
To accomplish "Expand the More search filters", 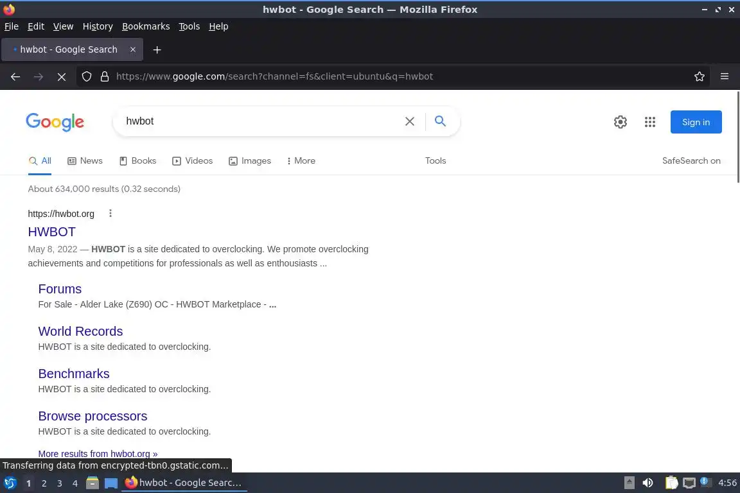I will [301, 161].
